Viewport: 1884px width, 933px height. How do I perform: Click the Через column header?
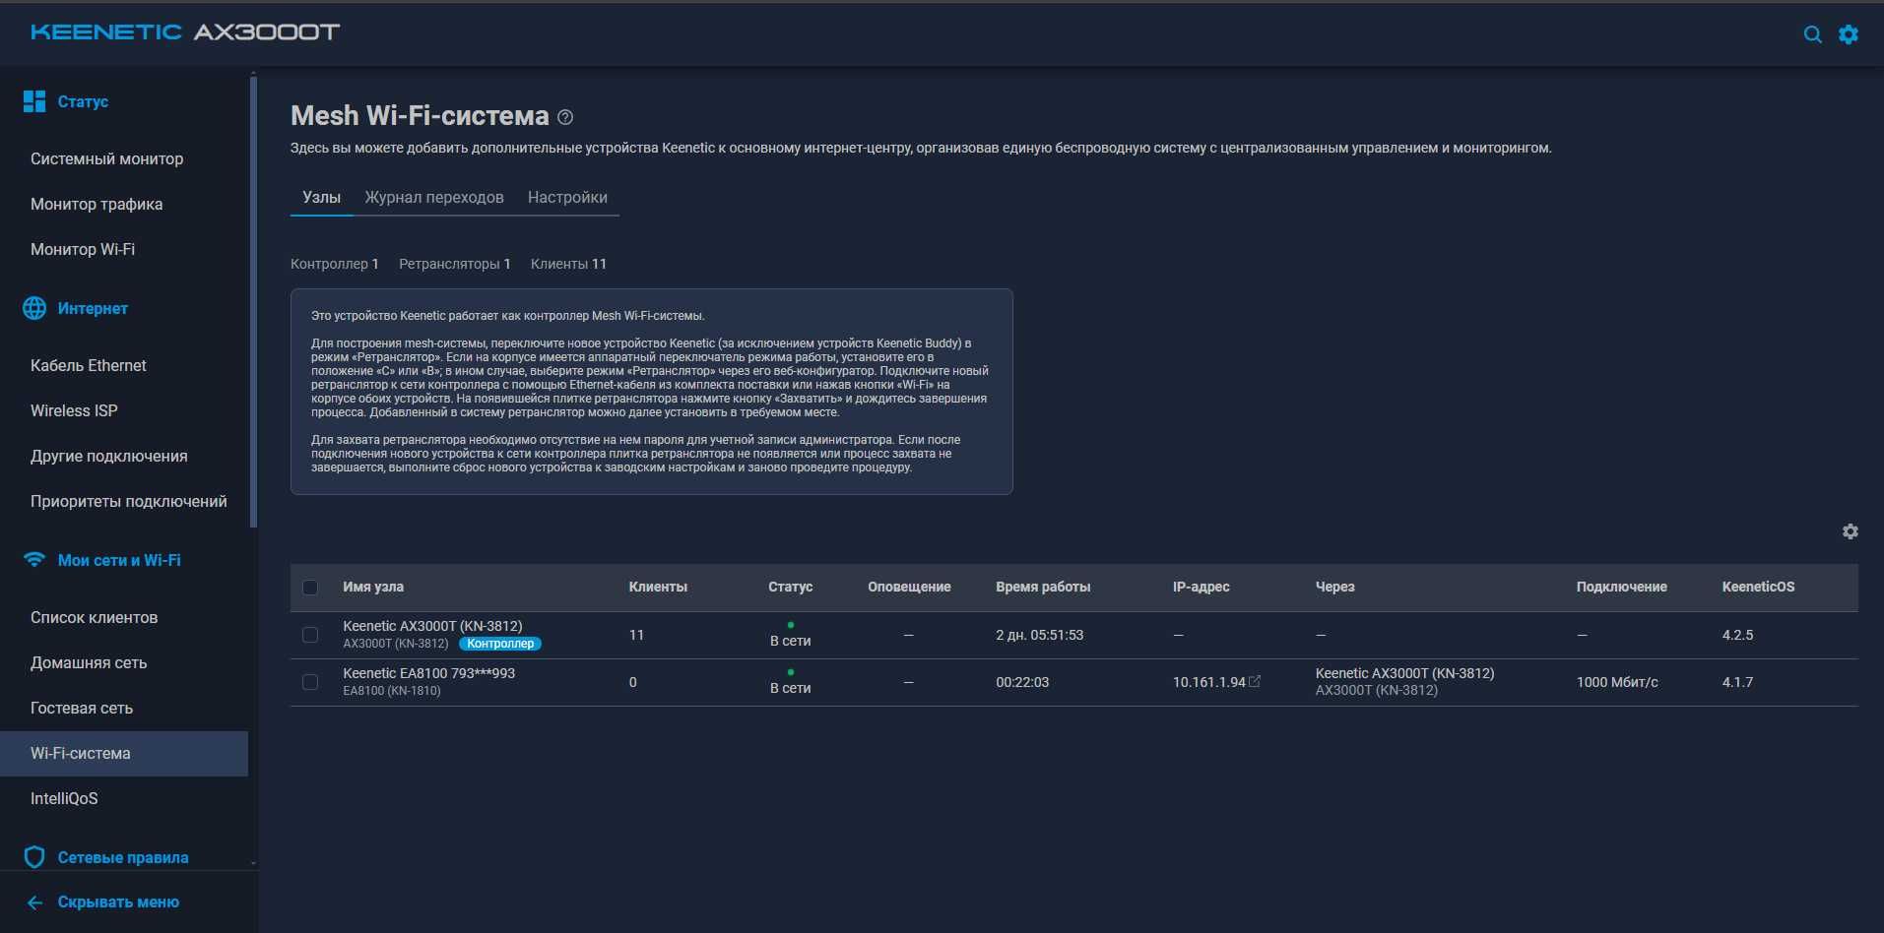(1335, 587)
